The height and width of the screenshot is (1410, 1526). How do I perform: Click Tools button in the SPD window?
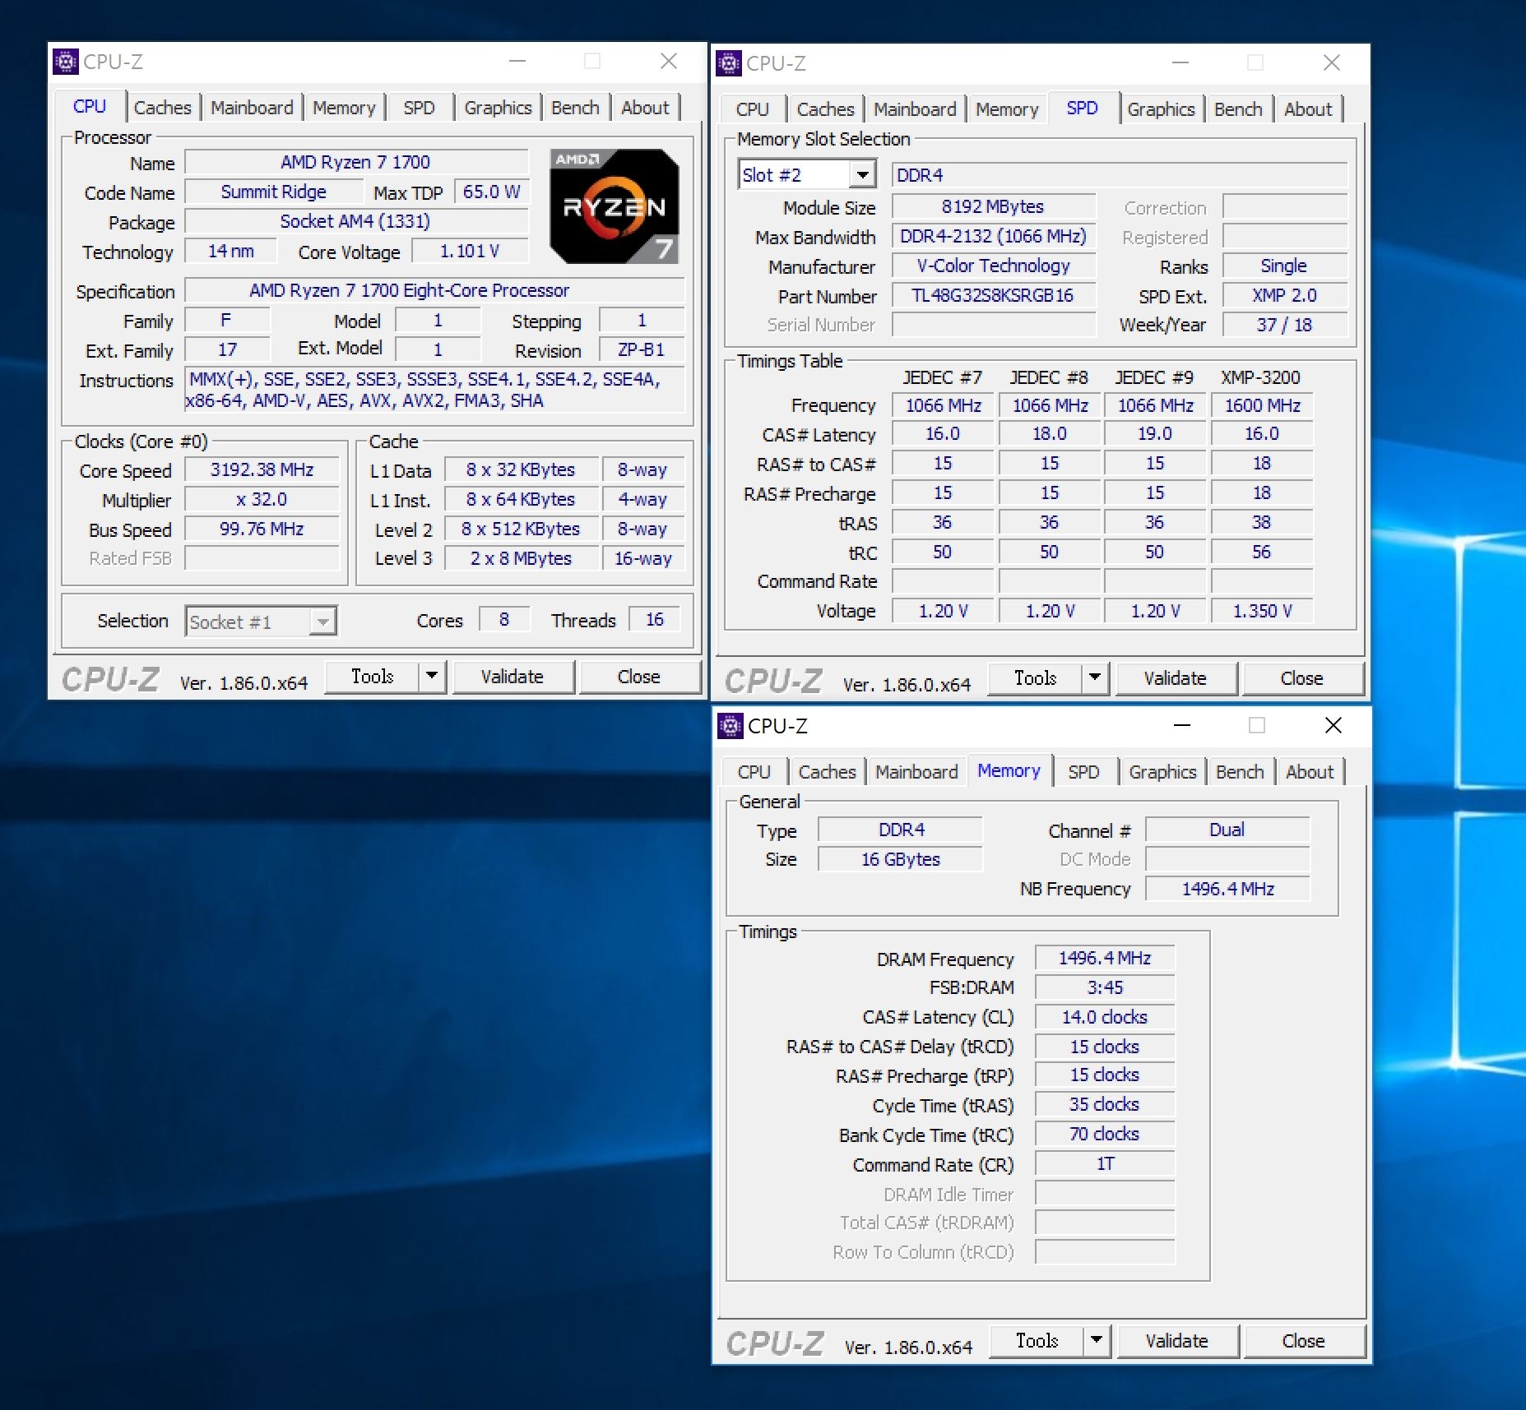click(x=1035, y=678)
